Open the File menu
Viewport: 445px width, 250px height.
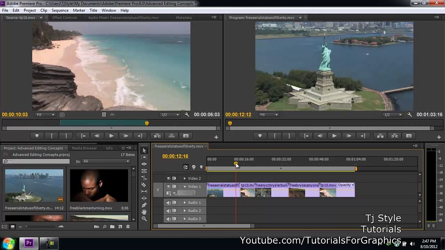pyautogui.click(x=5, y=10)
